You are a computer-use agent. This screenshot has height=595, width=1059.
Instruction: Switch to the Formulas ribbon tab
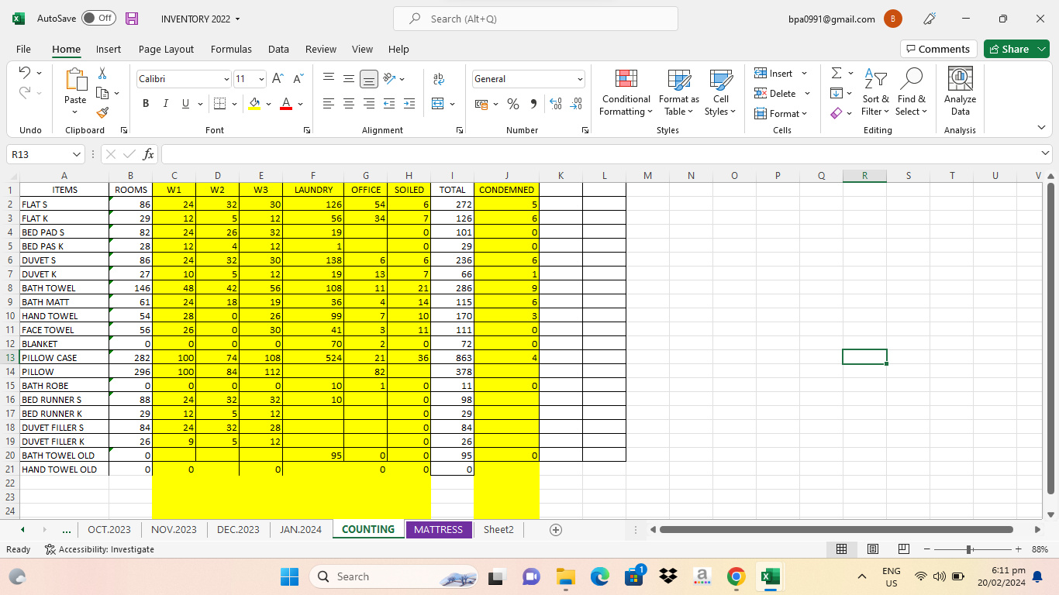231,49
